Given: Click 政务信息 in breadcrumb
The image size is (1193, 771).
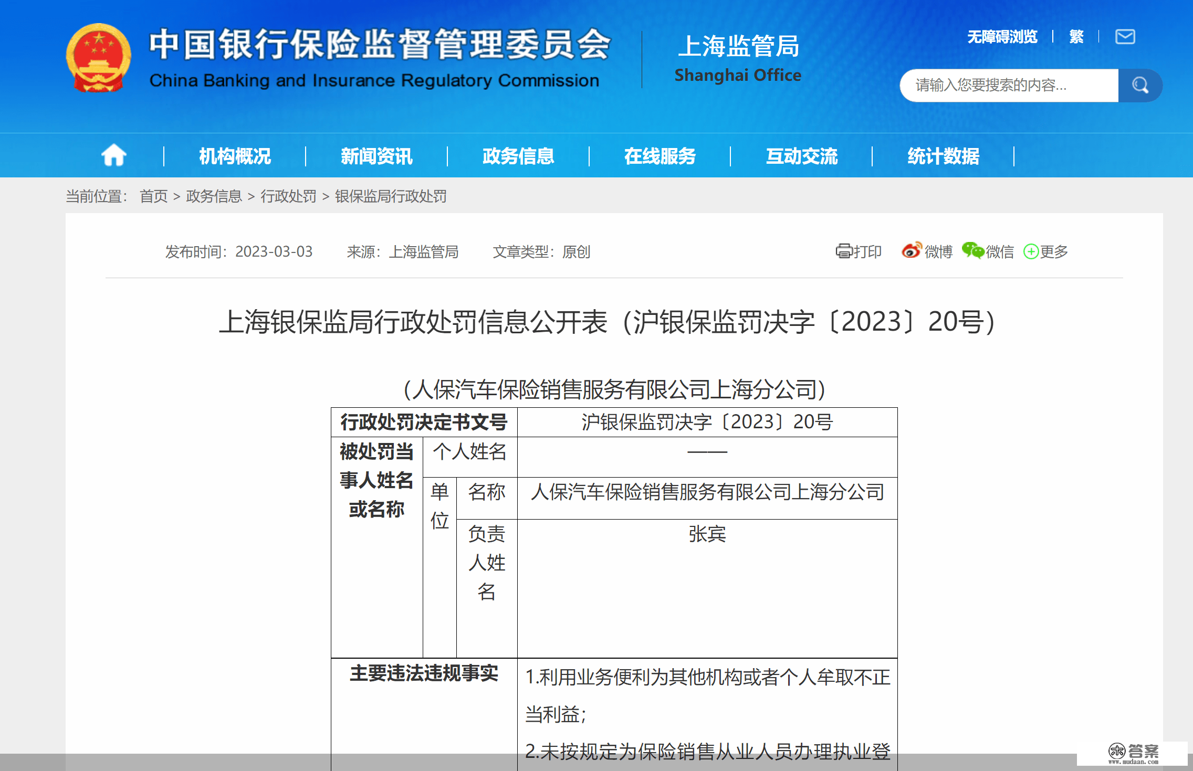Looking at the screenshot, I should [x=214, y=196].
